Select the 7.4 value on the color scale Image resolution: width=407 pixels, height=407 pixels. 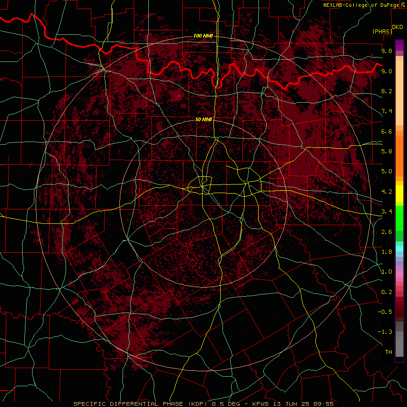[x=387, y=111]
